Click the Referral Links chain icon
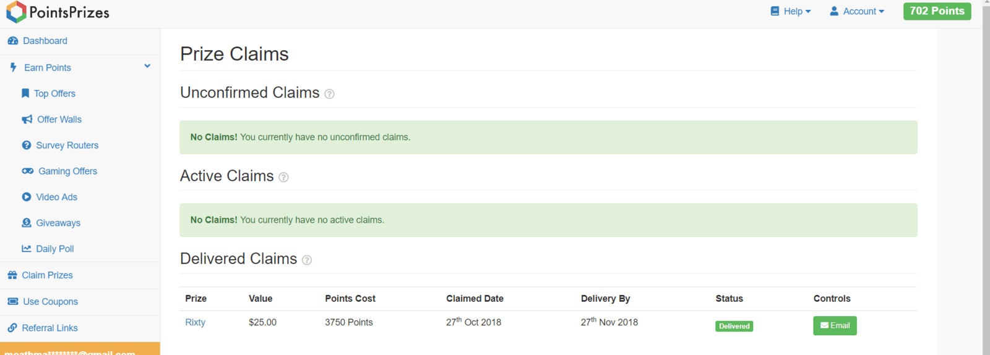This screenshot has width=990, height=355. (x=12, y=328)
